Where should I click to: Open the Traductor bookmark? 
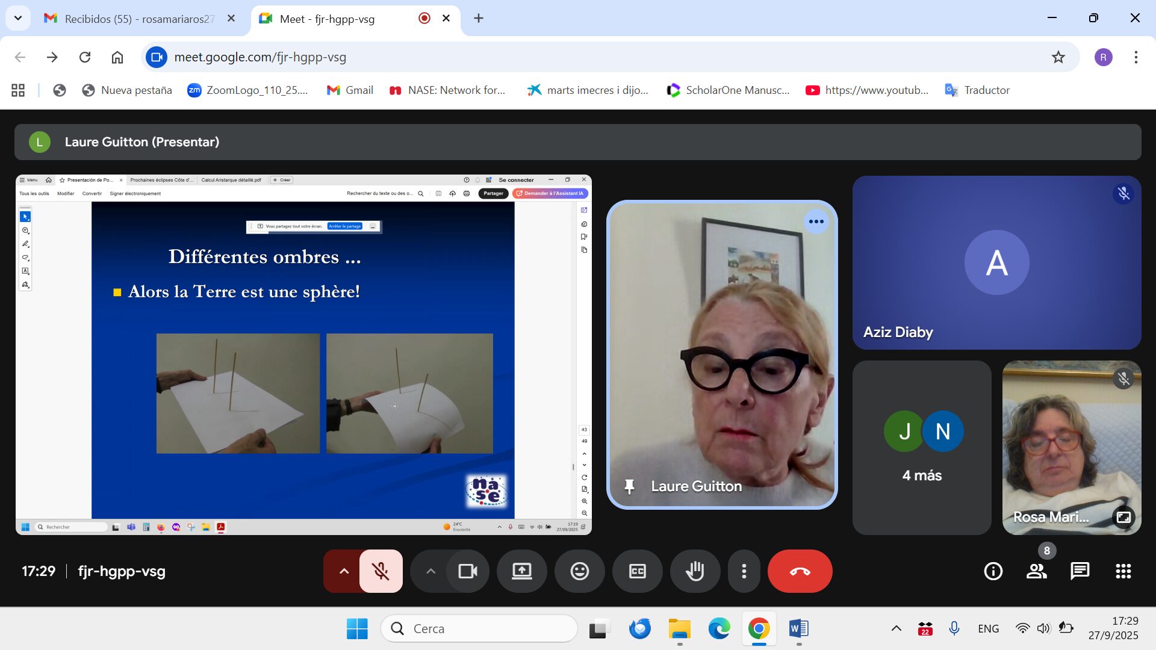[x=977, y=90]
